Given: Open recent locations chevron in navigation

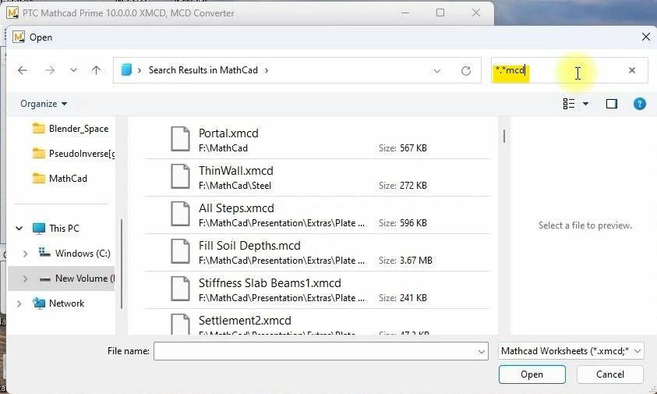Looking at the screenshot, I should click(73, 70).
